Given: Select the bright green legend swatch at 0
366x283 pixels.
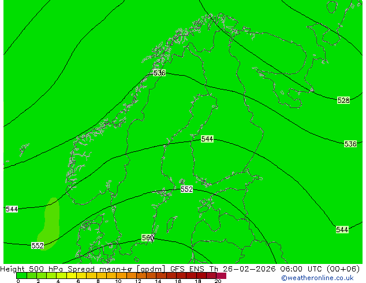Looking at the screenshot, I should pyautogui.click(x=21, y=275).
